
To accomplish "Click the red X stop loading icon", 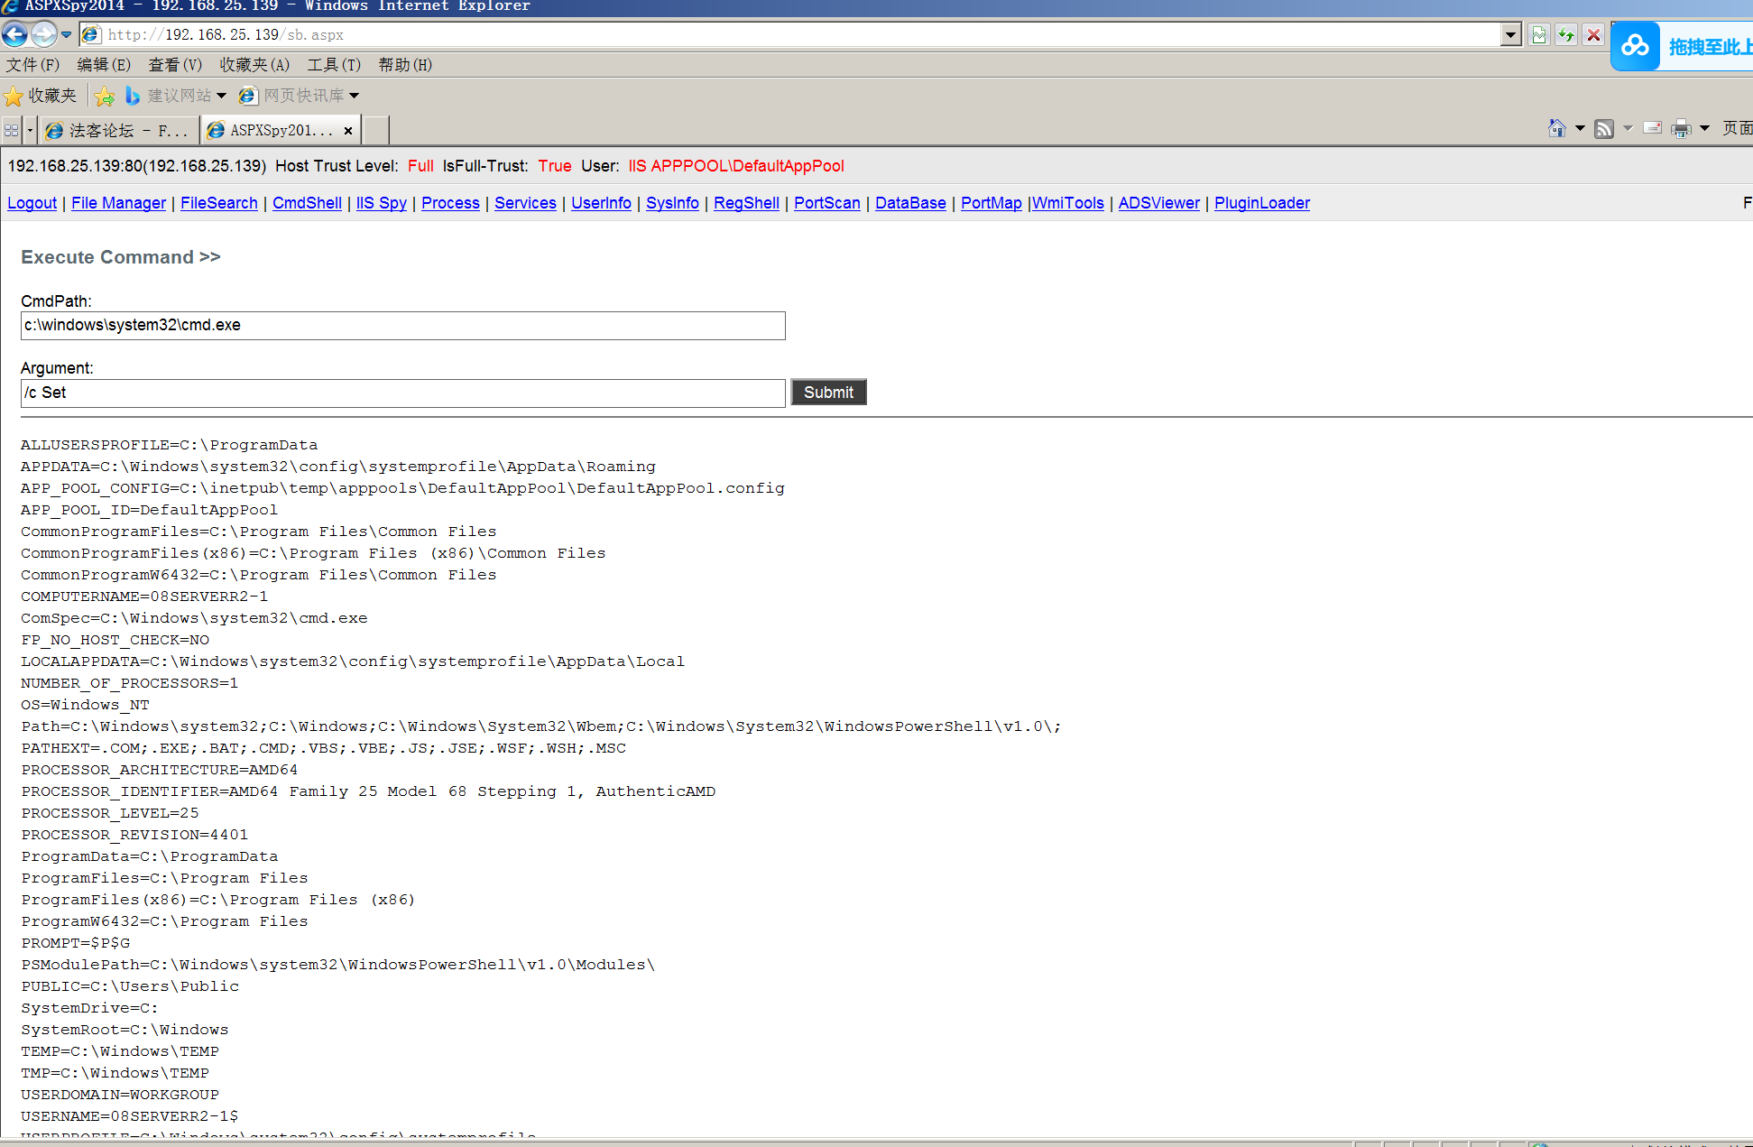I will [1593, 35].
